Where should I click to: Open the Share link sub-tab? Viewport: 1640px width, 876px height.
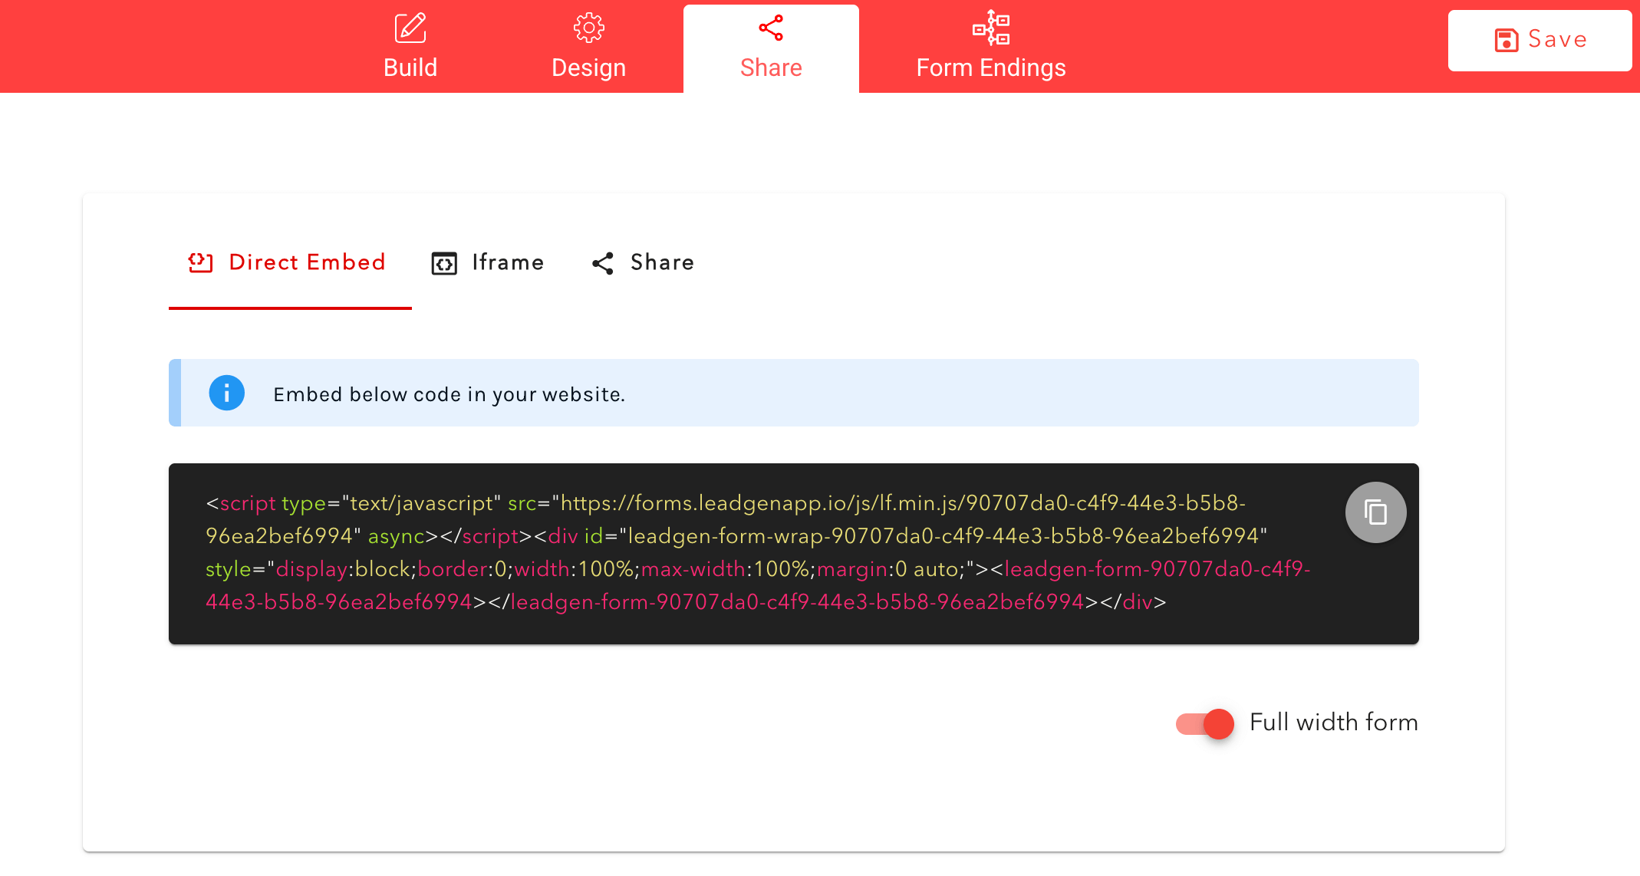[661, 263]
